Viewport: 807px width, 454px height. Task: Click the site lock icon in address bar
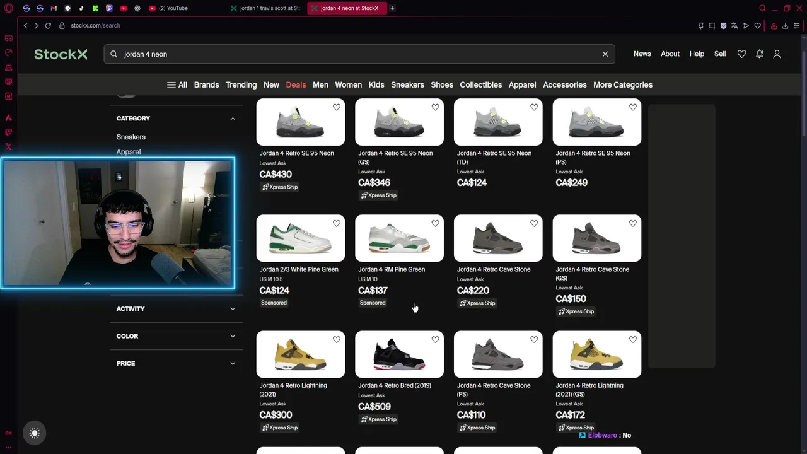(62, 26)
